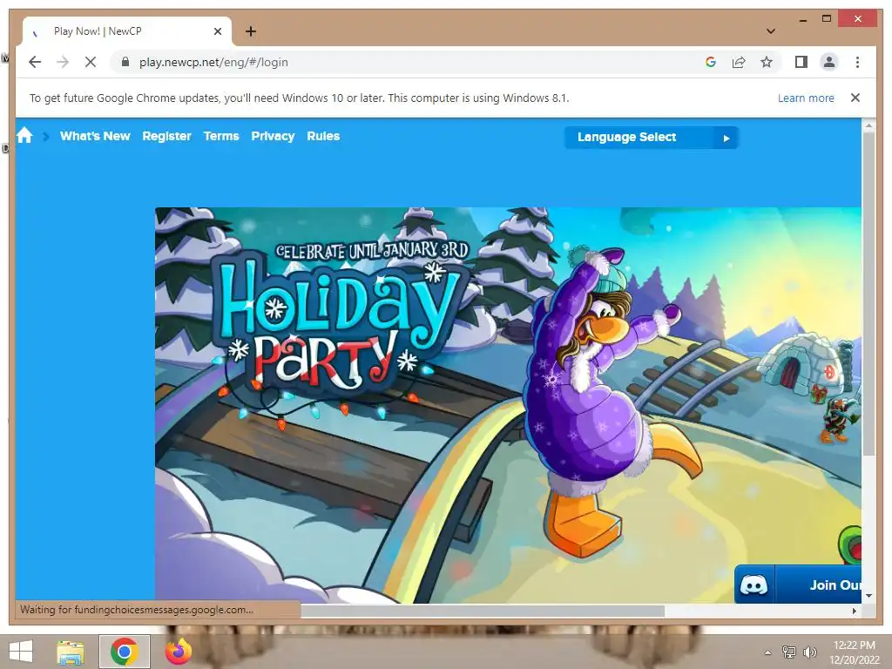
Task: Open Chrome side panel
Action: (801, 62)
